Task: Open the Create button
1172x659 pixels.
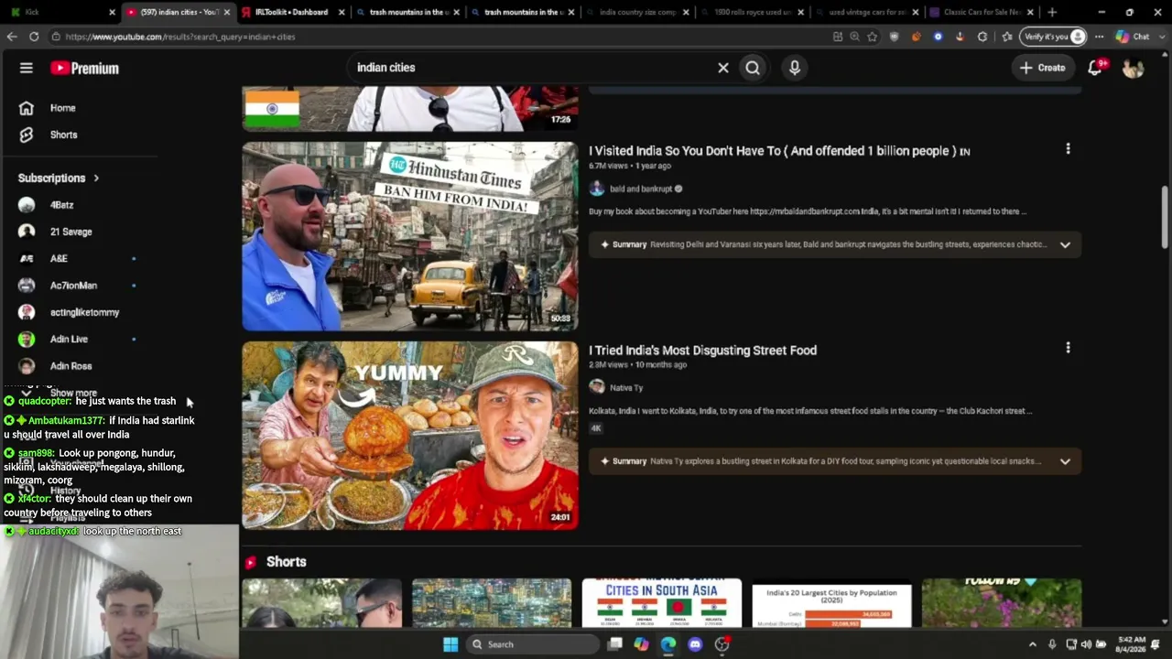Action: pos(1043,68)
